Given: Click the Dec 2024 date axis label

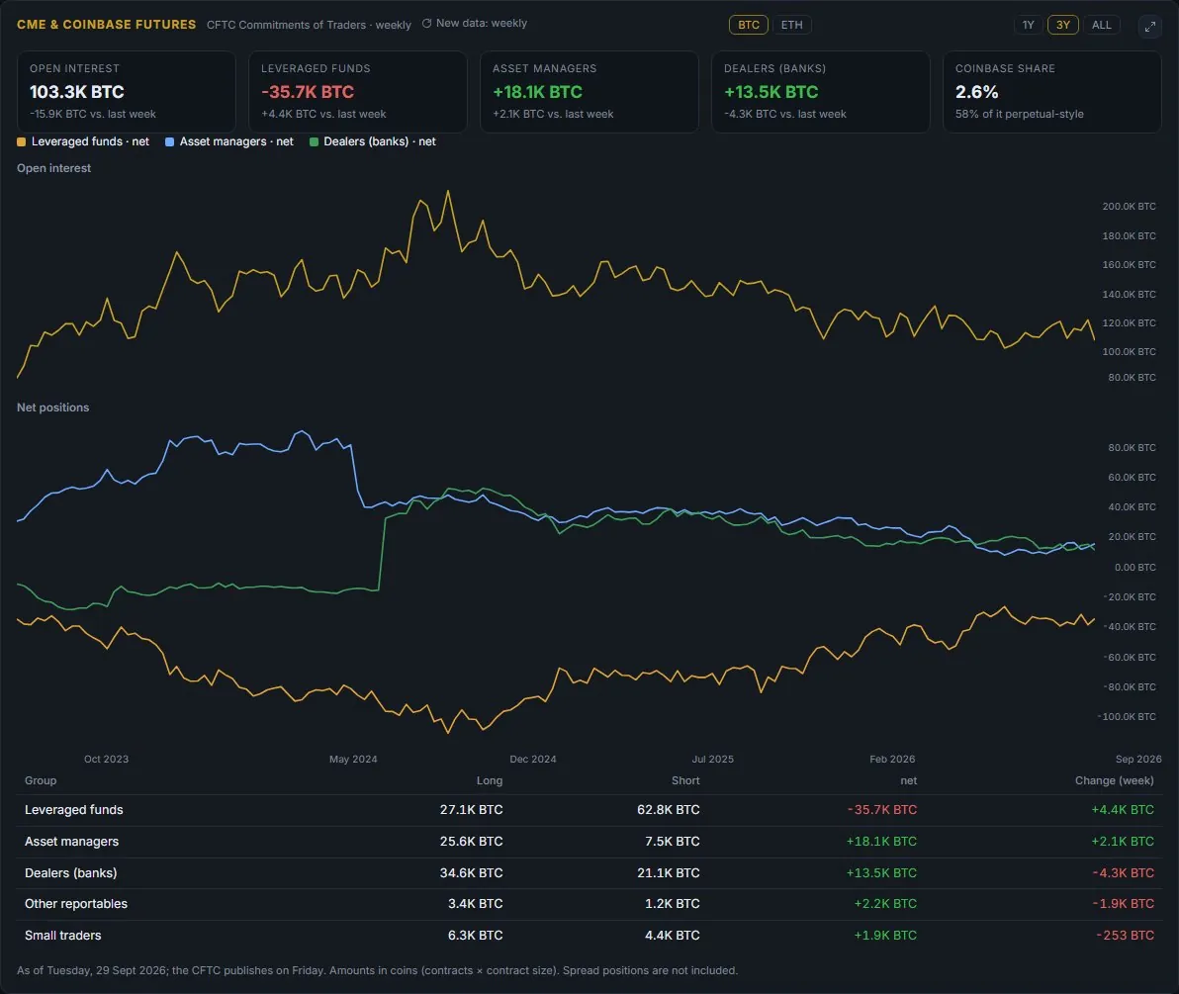Looking at the screenshot, I should [x=533, y=760].
